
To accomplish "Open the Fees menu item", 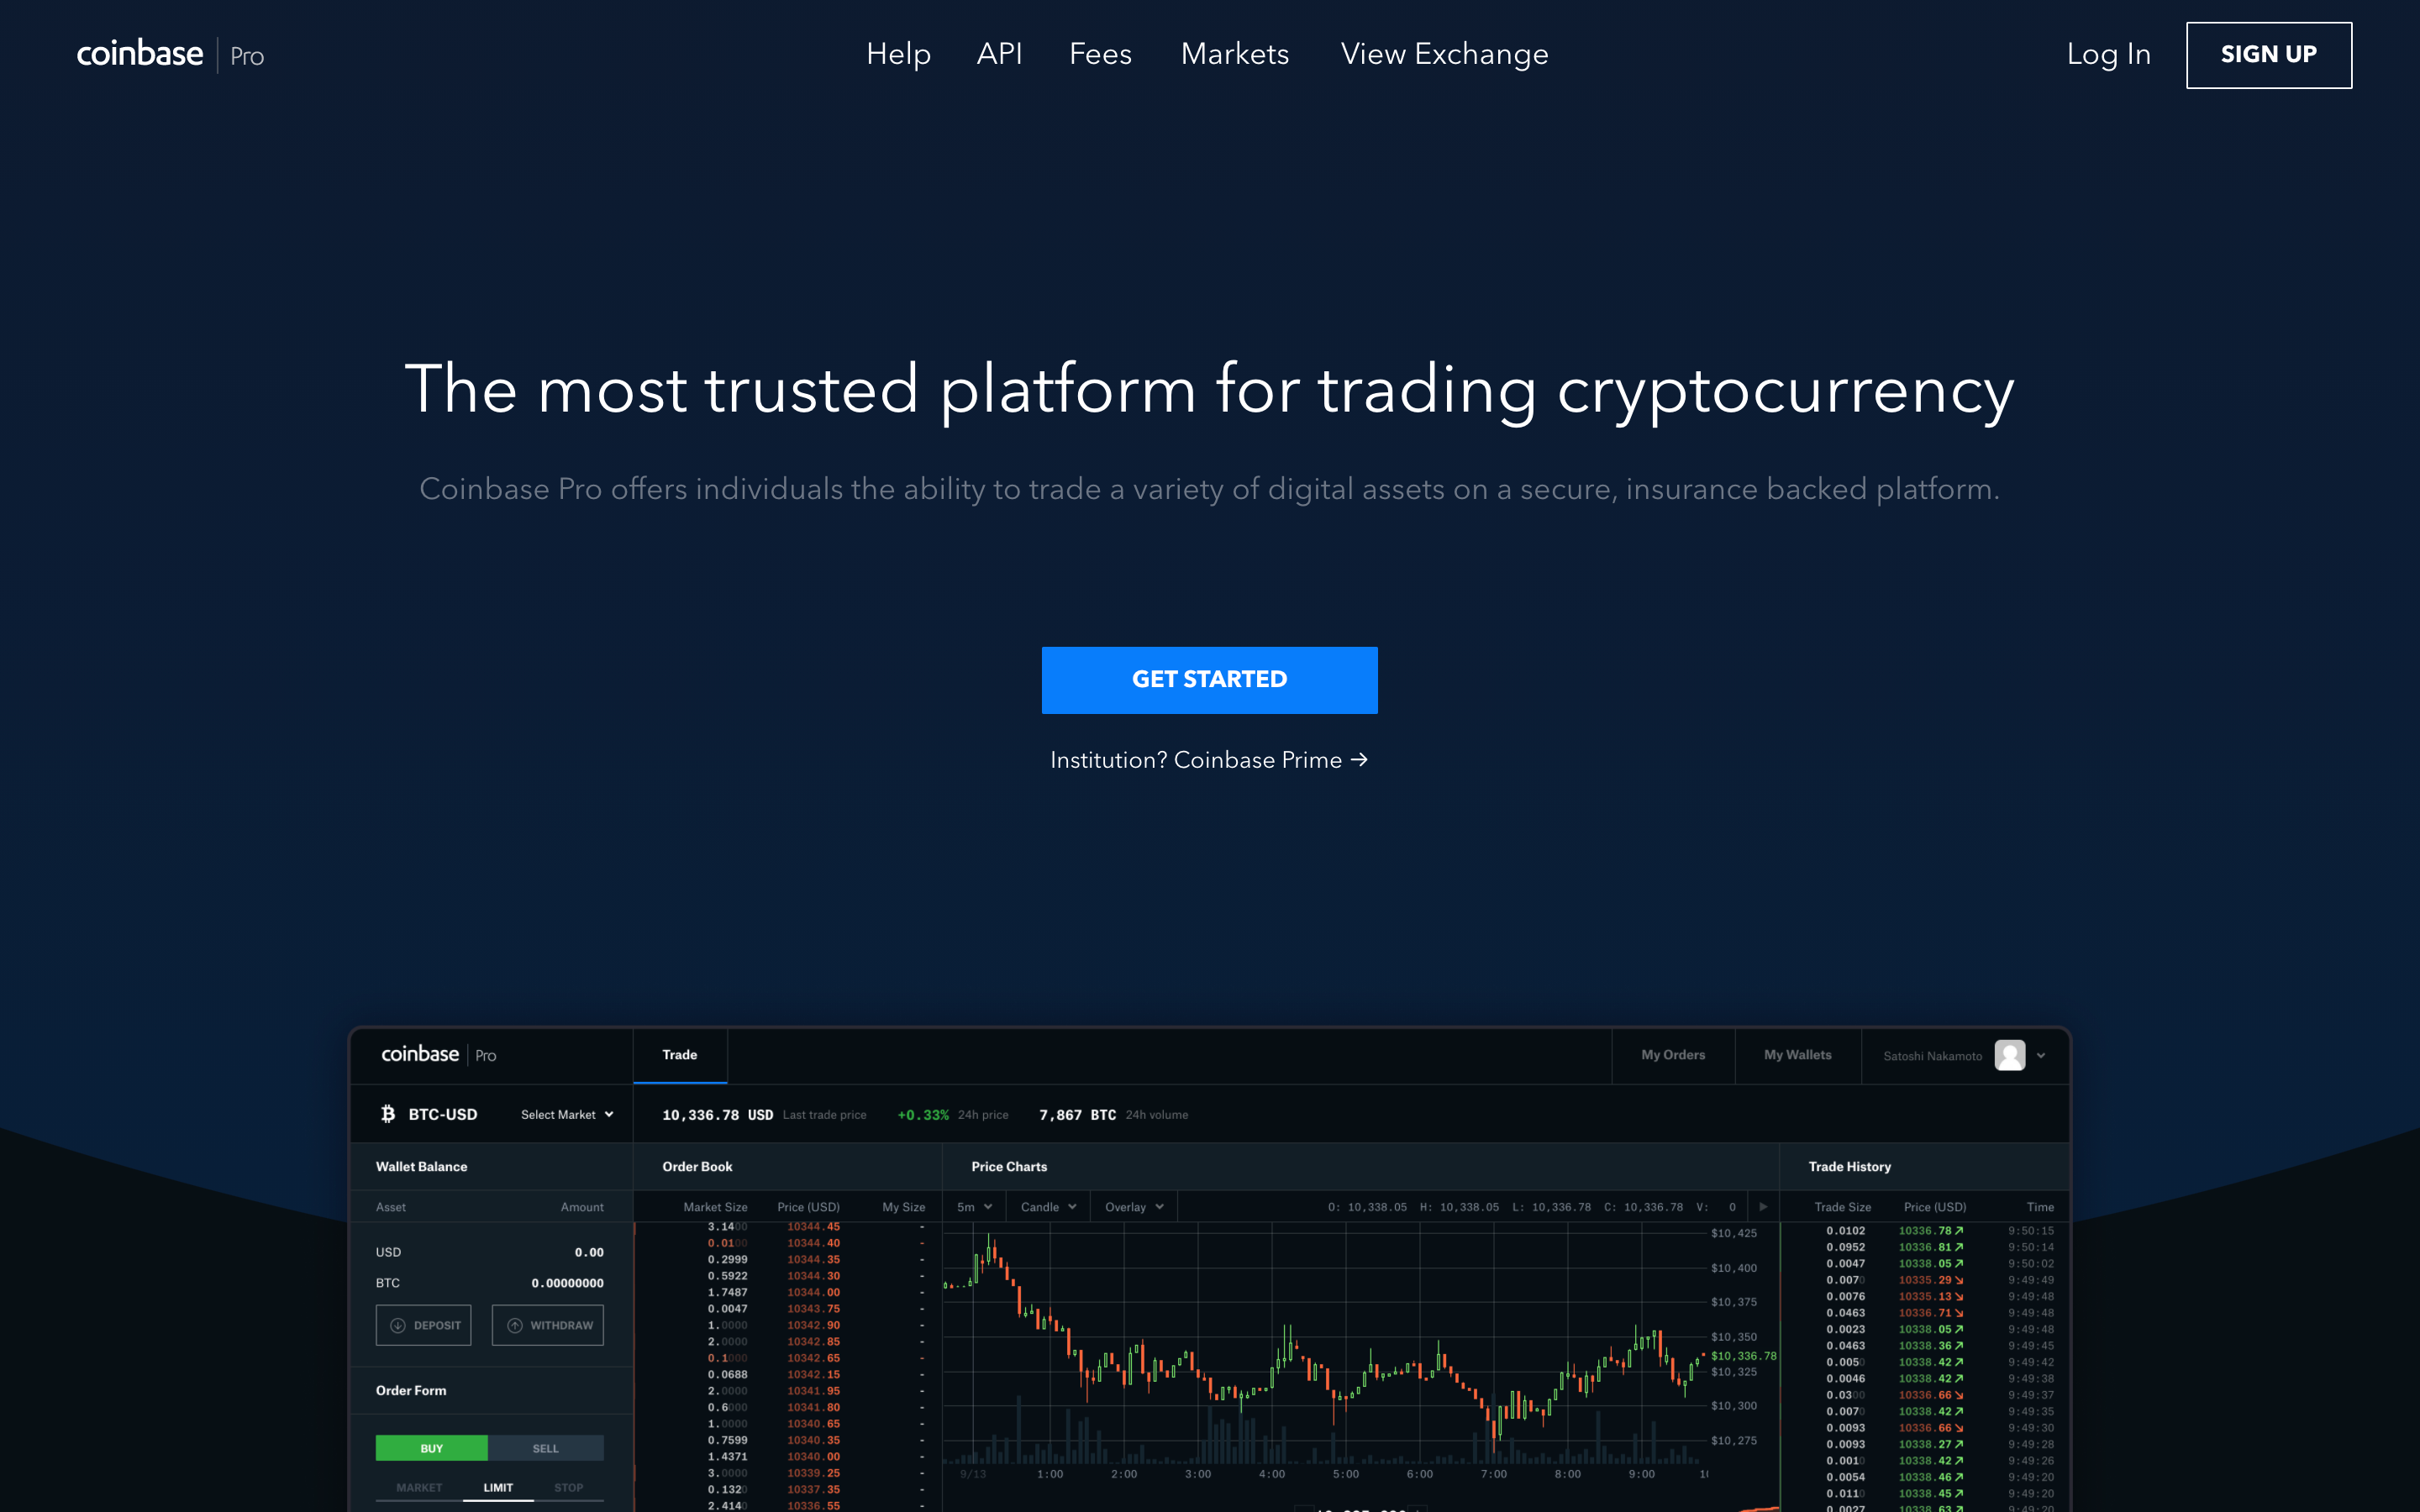I will click(1099, 54).
